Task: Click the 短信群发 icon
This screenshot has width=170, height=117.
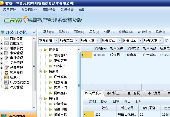Action: pos(6,48)
